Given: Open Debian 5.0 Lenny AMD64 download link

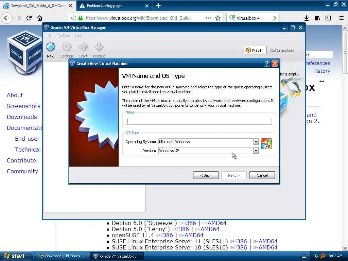Looking at the screenshot, I should (x=210, y=229).
